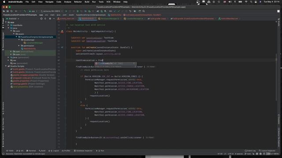Open the Refactor menu
282x158 pixels.
pyautogui.click(x=78, y=2)
